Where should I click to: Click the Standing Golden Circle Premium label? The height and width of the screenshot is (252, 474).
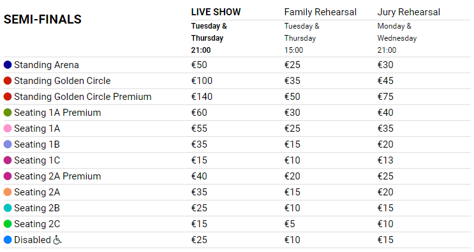coord(82,97)
